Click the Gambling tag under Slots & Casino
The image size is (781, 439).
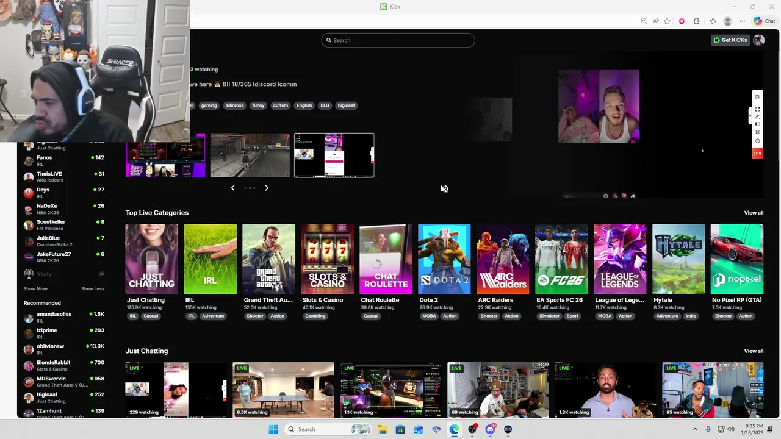tap(315, 316)
